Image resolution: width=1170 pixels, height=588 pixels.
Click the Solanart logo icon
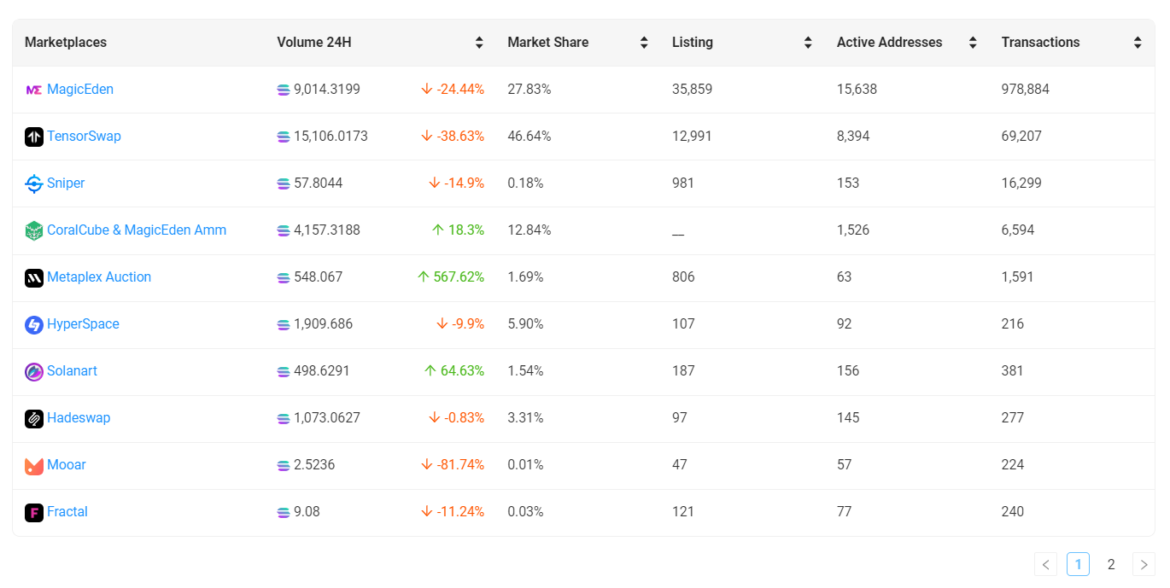(x=34, y=371)
